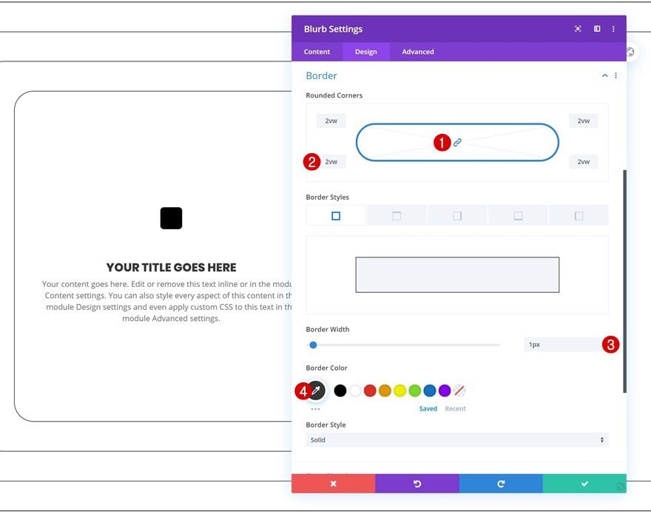Click the focus/expand modal icon in Blurb Settings header
The height and width of the screenshot is (517, 651).
(578, 29)
